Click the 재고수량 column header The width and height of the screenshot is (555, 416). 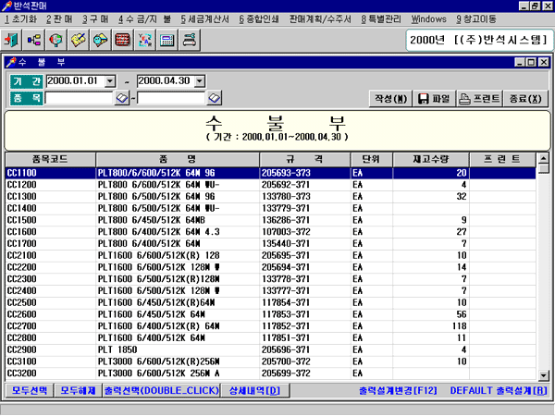click(431, 160)
